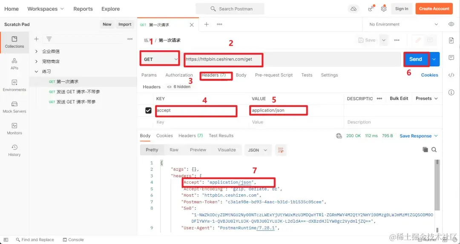
Task: Open the APIs sidebar panel
Action: tap(14, 64)
